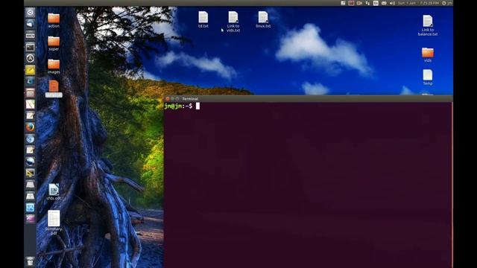Select the Link to balance.txt shortcut
This screenshot has width=477, height=268.
pos(427,25)
